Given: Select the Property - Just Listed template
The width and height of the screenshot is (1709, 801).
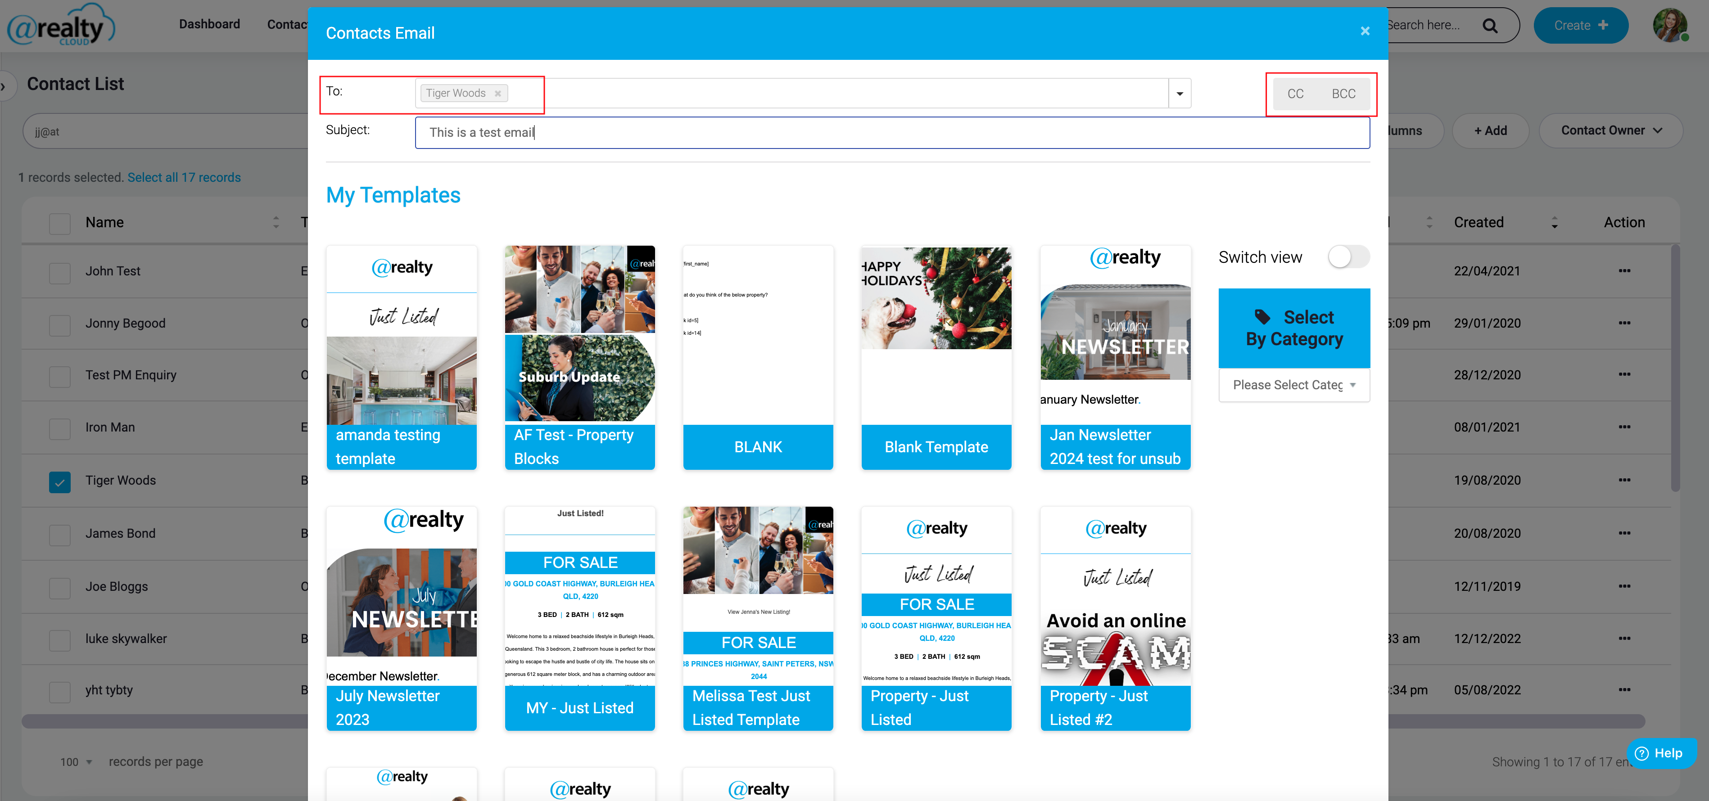Looking at the screenshot, I should [936, 619].
